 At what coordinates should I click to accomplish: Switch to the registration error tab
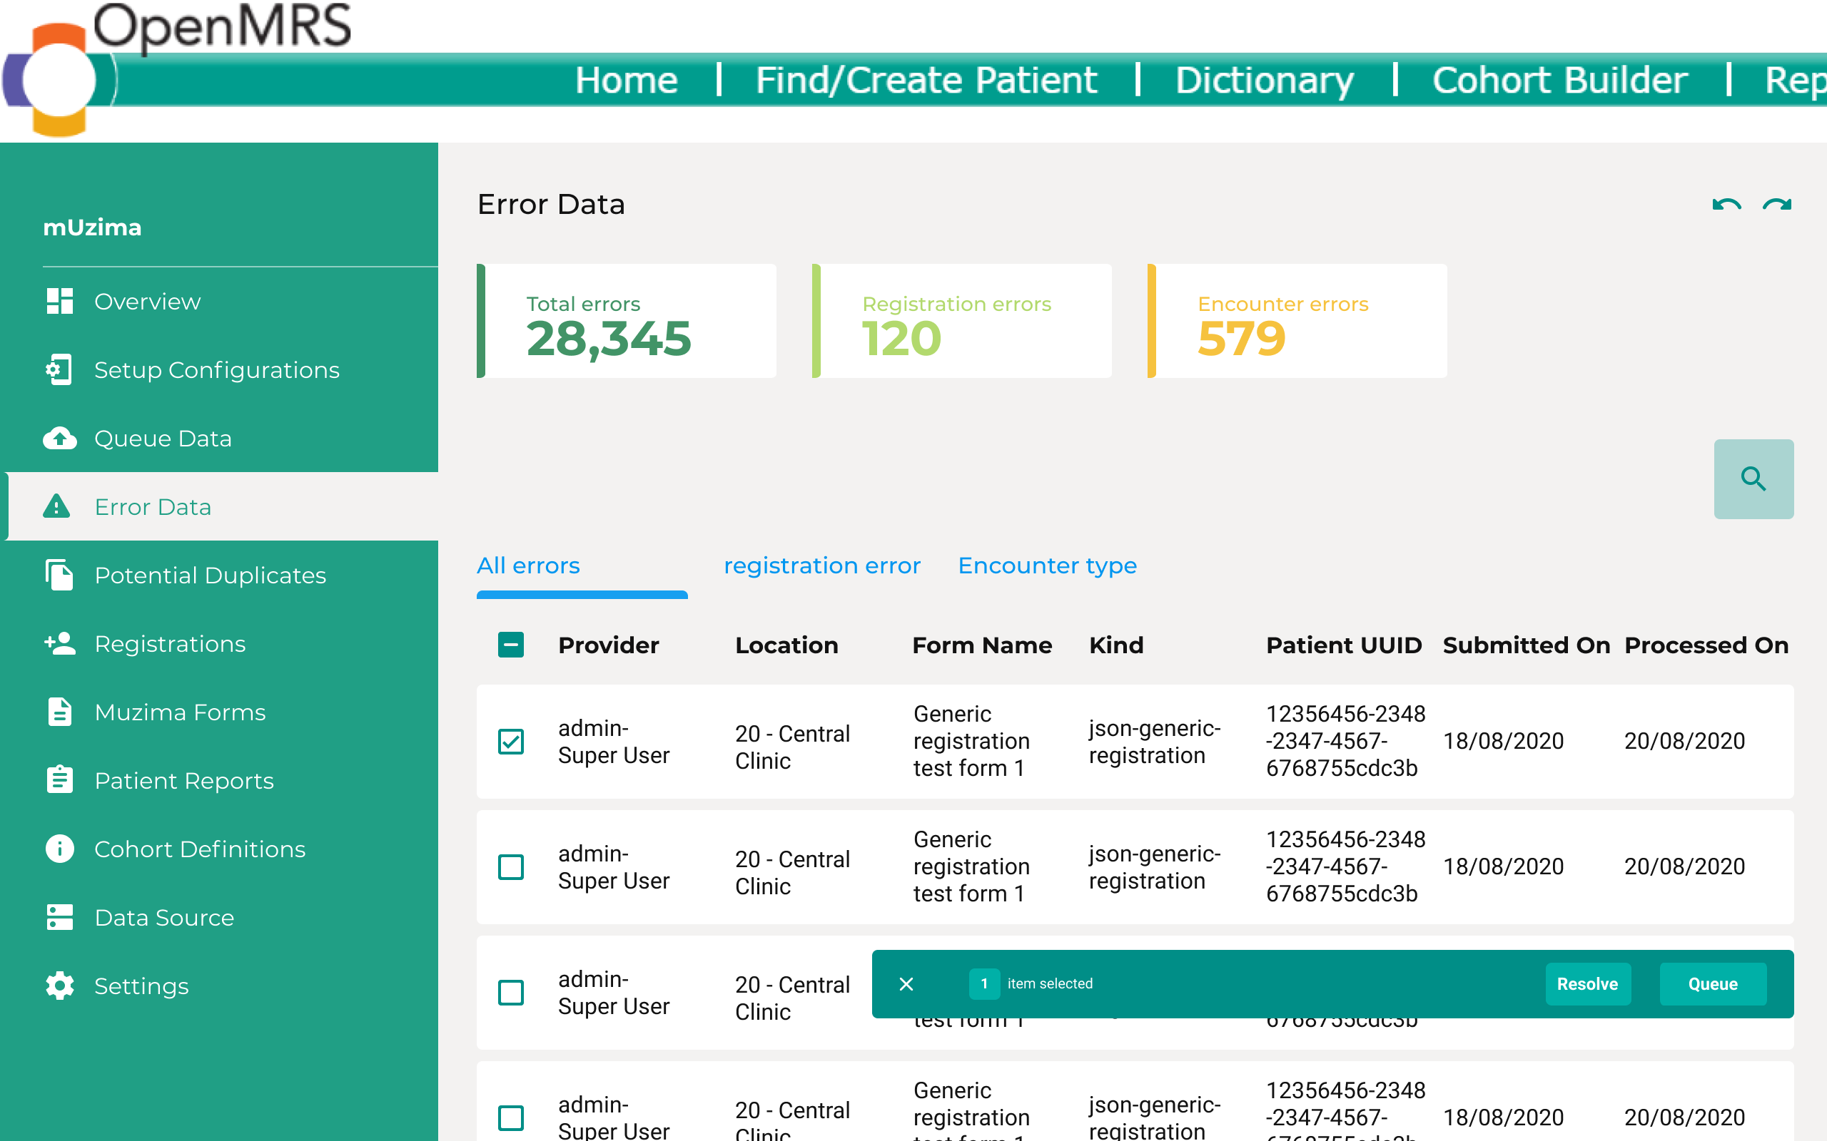(x=822, y=566)
